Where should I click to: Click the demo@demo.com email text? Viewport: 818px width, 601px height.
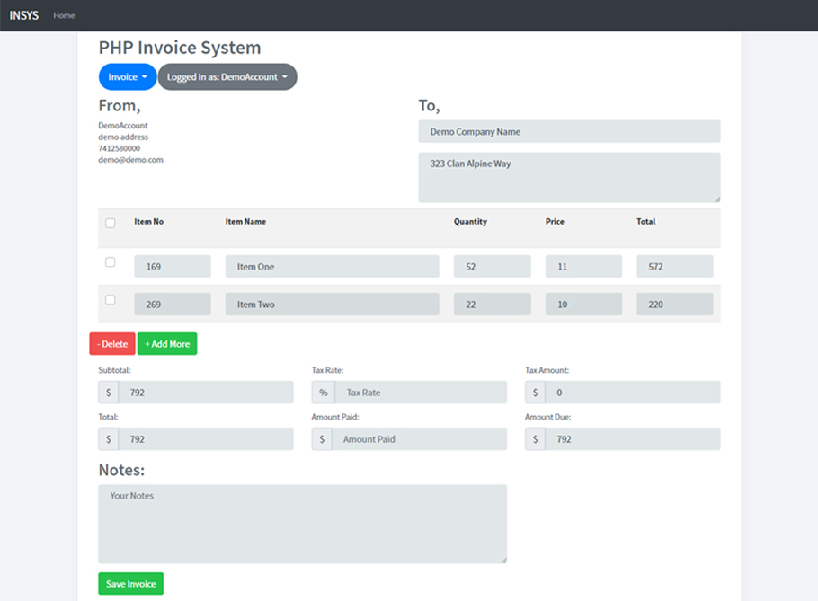(x=131, y=160)
